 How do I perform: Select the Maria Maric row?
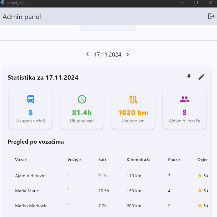(107, 191)
